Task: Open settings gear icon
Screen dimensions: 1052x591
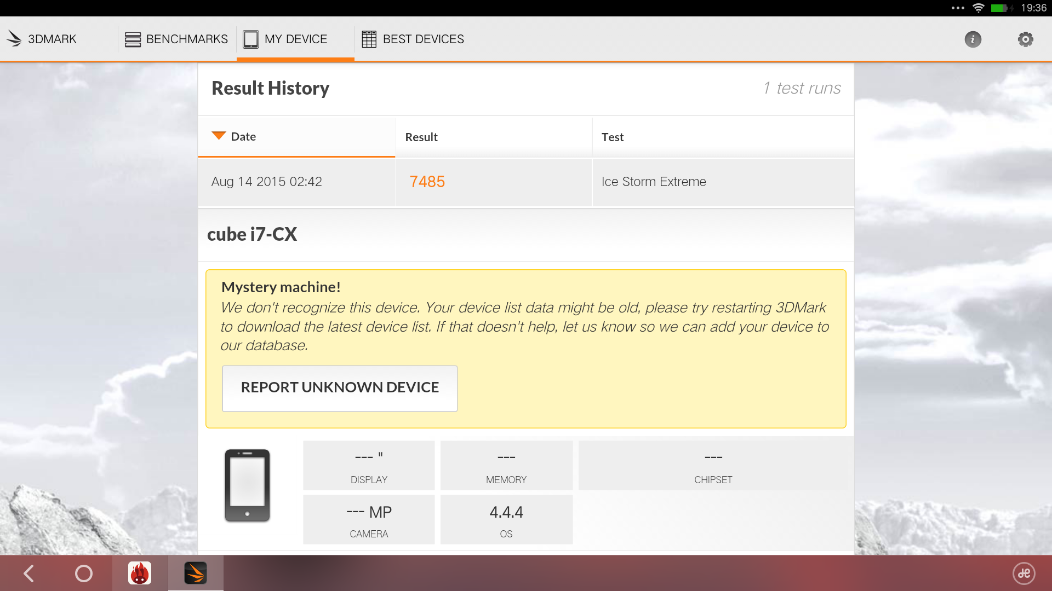Action: point(1026,39)
